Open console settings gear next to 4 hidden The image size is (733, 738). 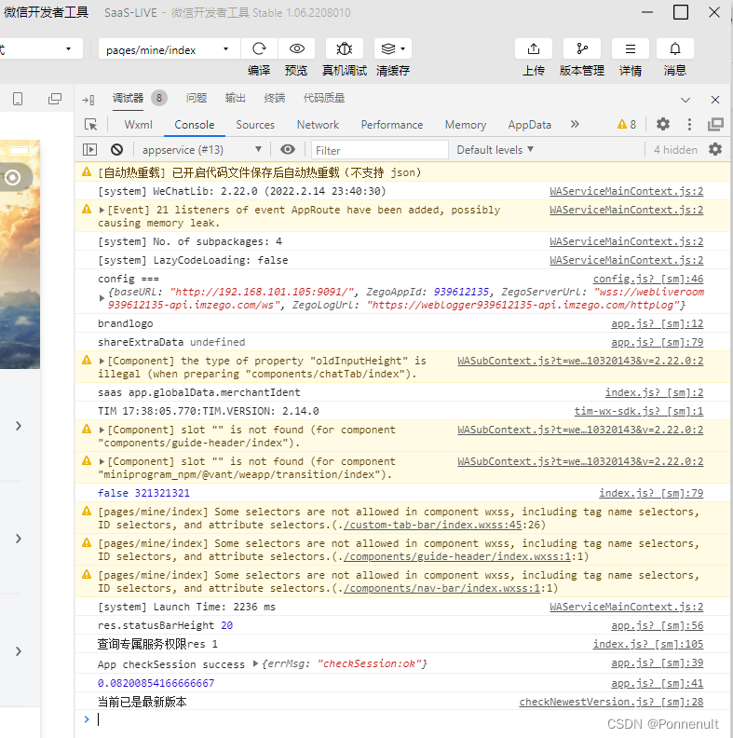[715, 150]
